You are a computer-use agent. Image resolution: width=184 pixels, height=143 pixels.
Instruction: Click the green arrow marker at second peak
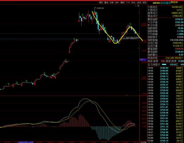coord(131,24)
